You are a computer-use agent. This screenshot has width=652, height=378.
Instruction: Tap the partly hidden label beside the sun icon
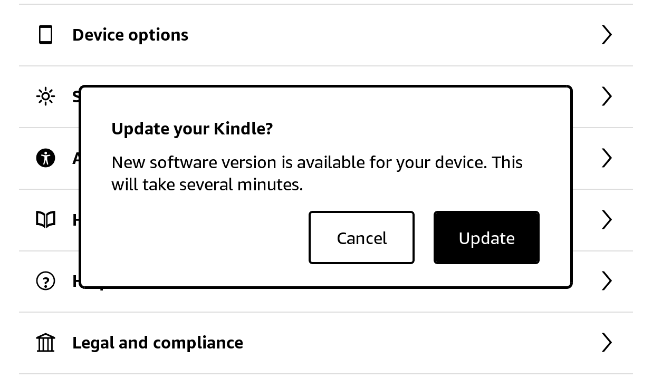click(x=75, y=96)
